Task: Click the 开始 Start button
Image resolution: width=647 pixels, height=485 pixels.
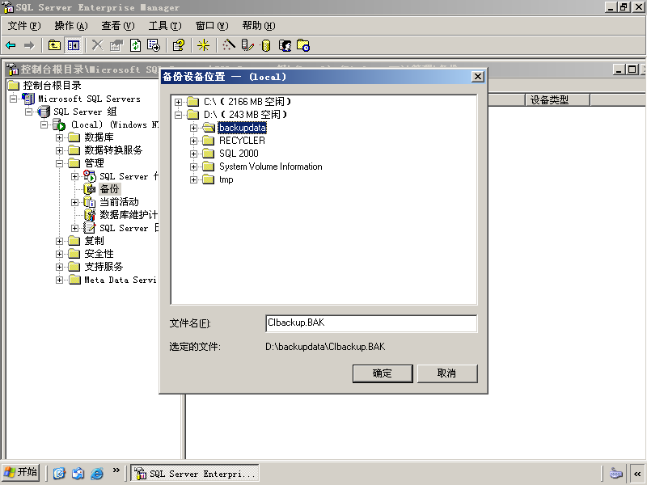Action: (21, 473)
